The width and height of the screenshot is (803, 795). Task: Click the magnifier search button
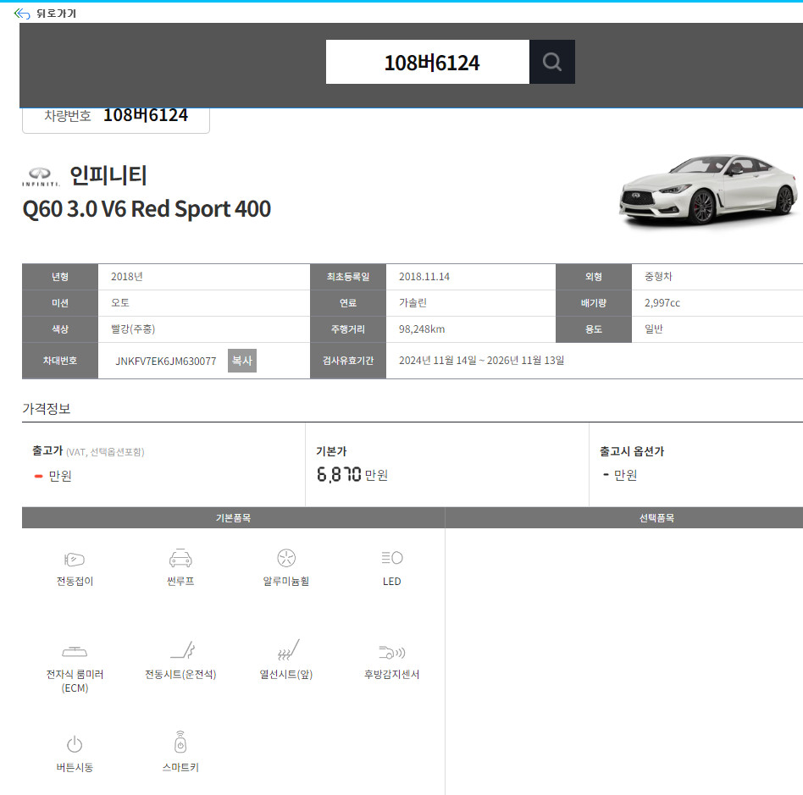tap(552, 62)
